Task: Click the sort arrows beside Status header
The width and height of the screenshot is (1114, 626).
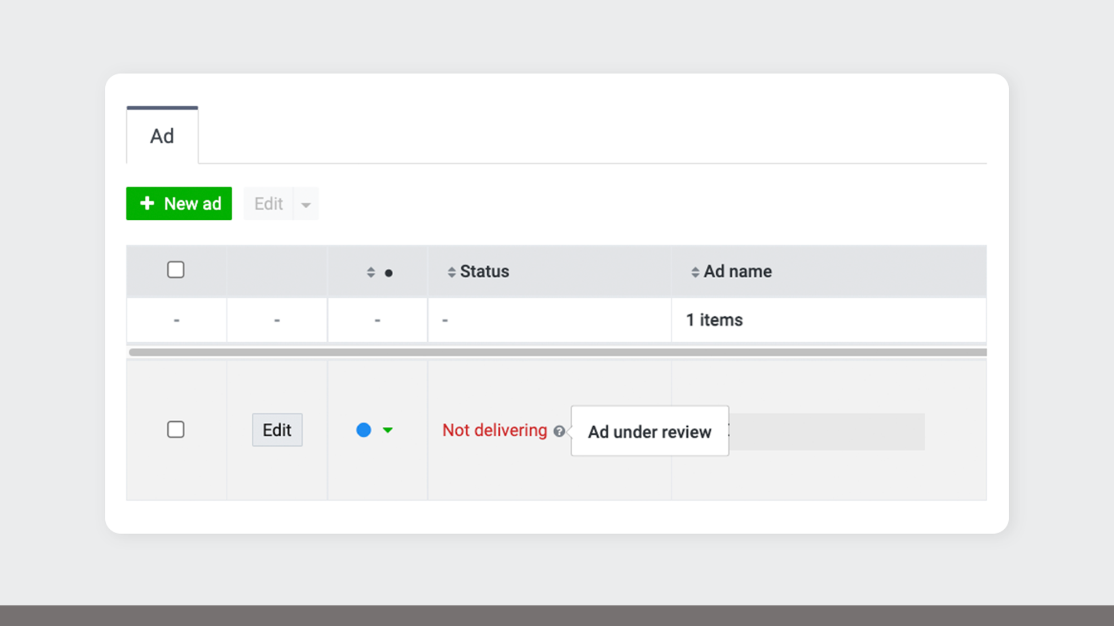Action: (x=452, y=272)
